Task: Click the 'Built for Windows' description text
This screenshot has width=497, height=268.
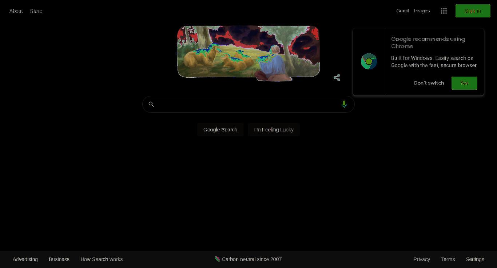Action: [434, 62]
